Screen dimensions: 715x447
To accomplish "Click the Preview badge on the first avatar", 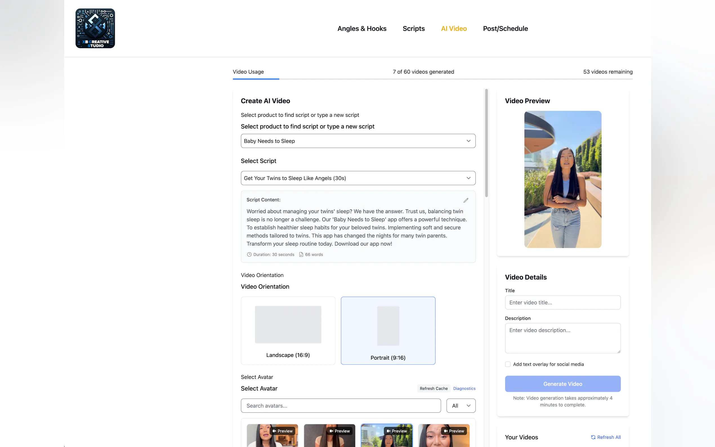I will 282,431.
